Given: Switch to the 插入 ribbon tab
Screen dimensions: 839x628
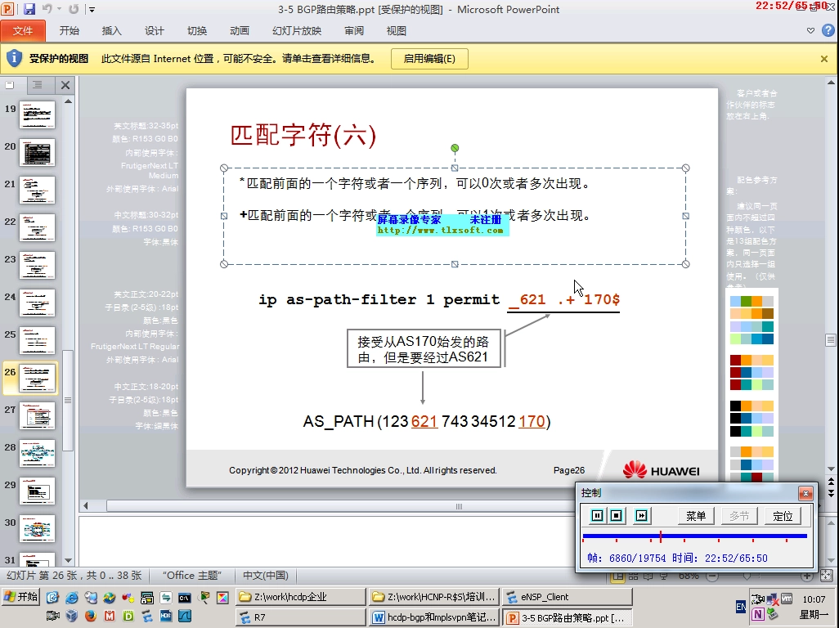Looking at the screenshot, I should click(x=111, y=30).
